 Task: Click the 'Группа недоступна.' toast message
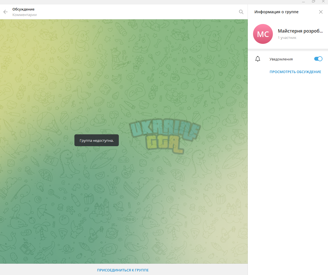[97, 140]
